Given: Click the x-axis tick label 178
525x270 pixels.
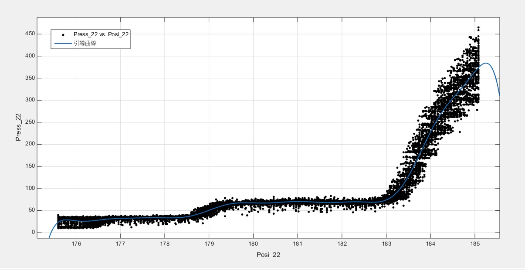Looking at the screenshot, I should 165,243.
